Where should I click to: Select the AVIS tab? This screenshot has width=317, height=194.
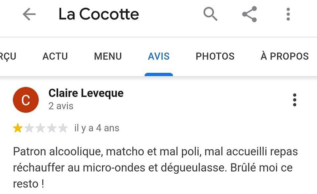click(x=158, y=56)
